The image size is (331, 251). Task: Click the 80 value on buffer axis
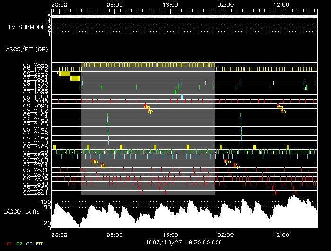pos(47,208)
